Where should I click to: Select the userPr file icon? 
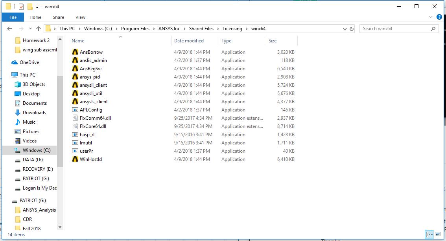coord(75,151)
